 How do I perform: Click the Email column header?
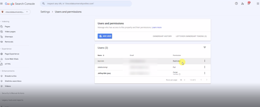pos(132,55)
